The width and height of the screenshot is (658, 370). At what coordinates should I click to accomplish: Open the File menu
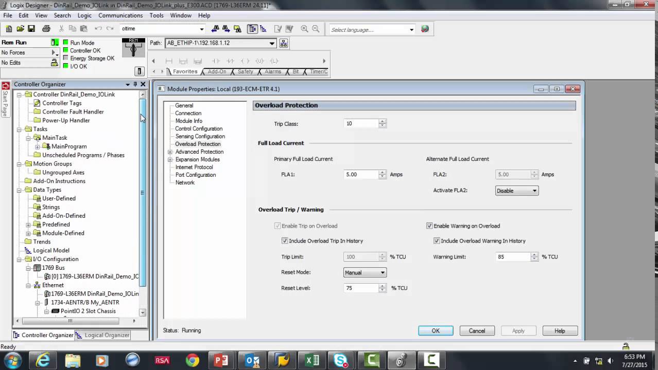click(x=8, y=15)
